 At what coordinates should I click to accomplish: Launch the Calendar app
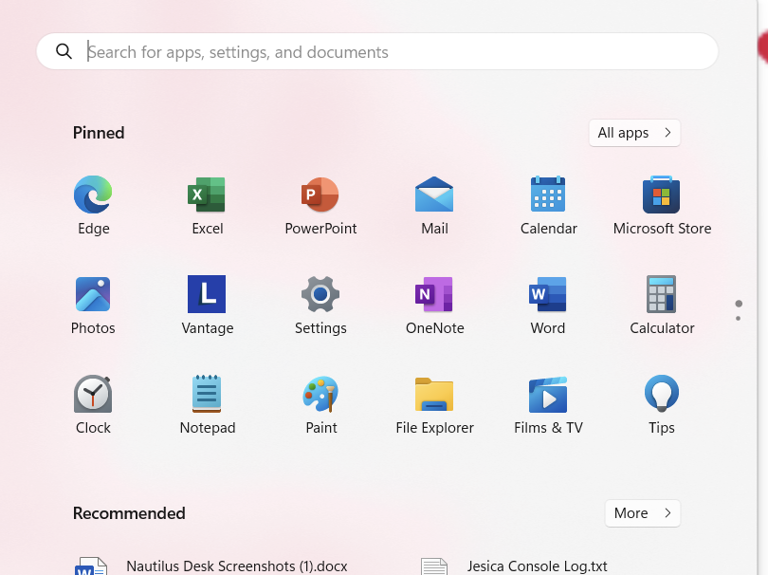click(549, 206)
